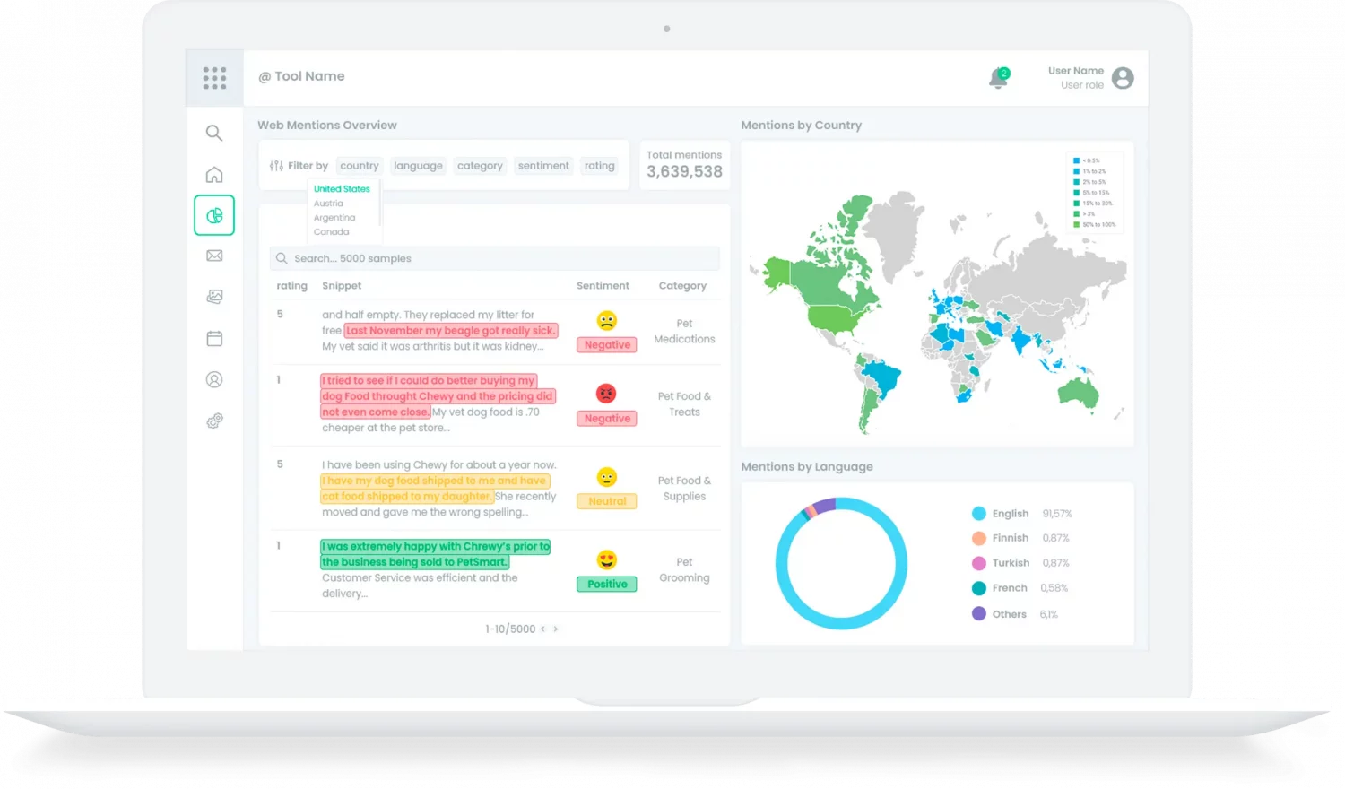Open the country filter dropdown
The image size is (1345, 789).
click(x=360, y=166)
